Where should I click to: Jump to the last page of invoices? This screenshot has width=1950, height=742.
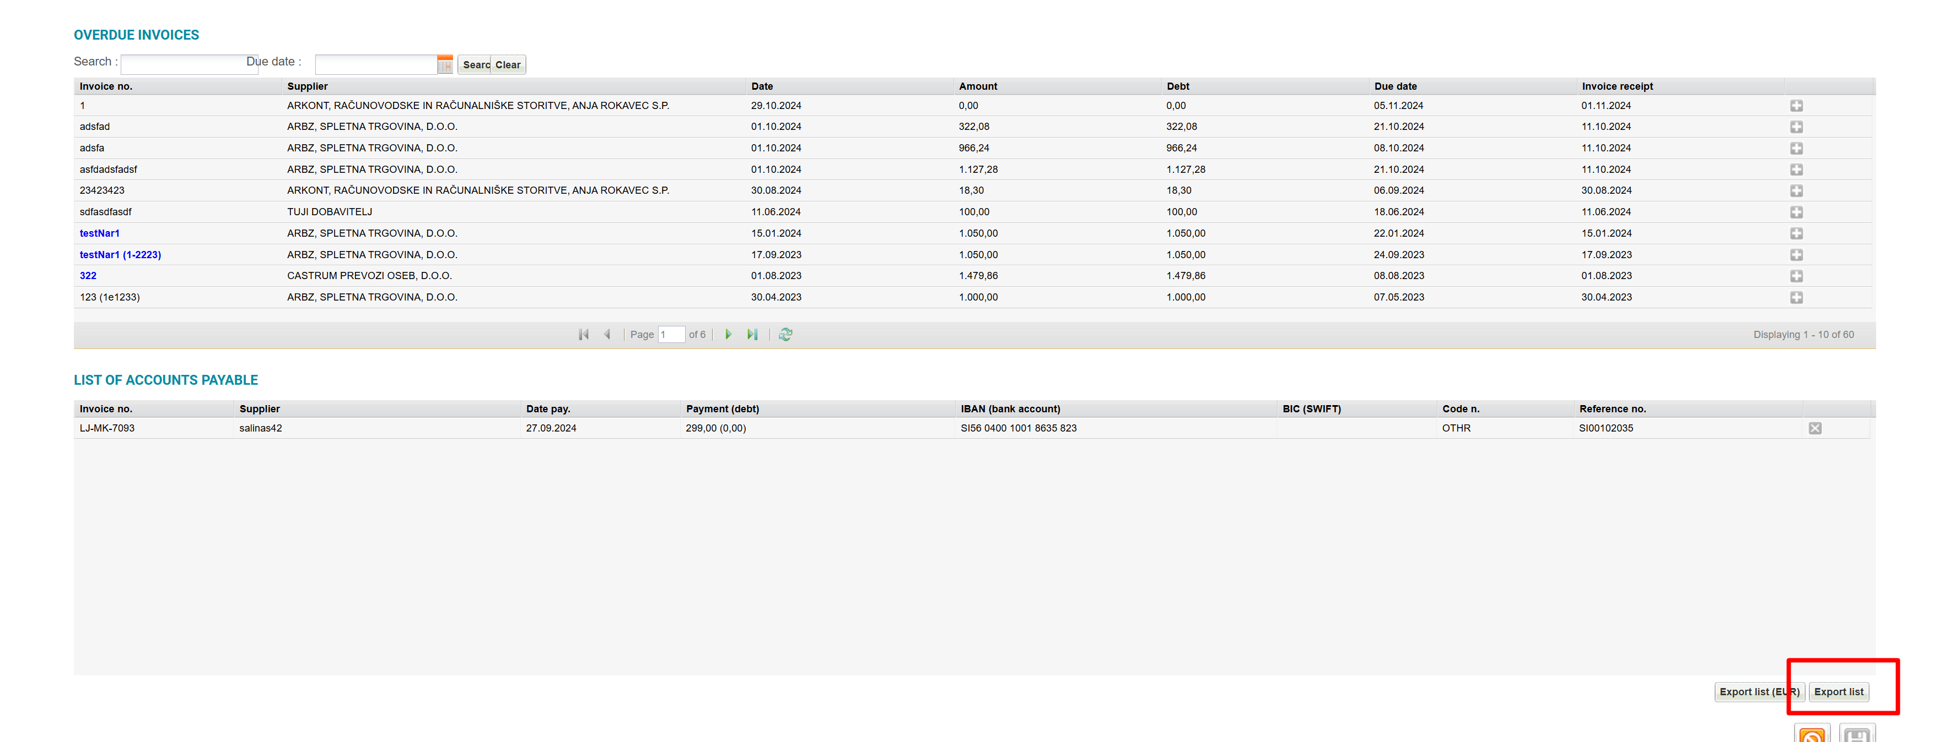point(752,334)
